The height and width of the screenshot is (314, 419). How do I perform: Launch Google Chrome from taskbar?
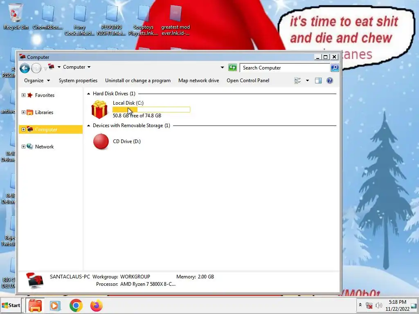tap(76, 305)
